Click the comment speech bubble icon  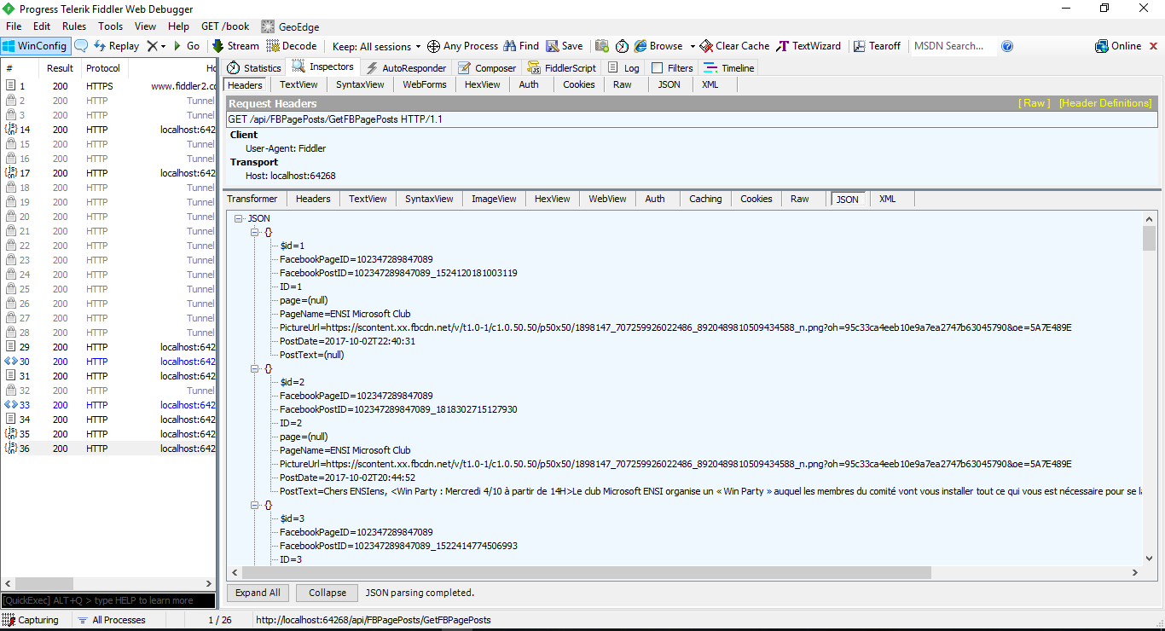pyautogui.click(x=81, y=46)
